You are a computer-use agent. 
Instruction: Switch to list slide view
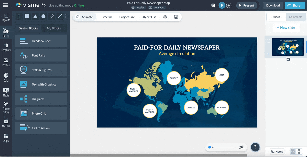click(299, 152)
